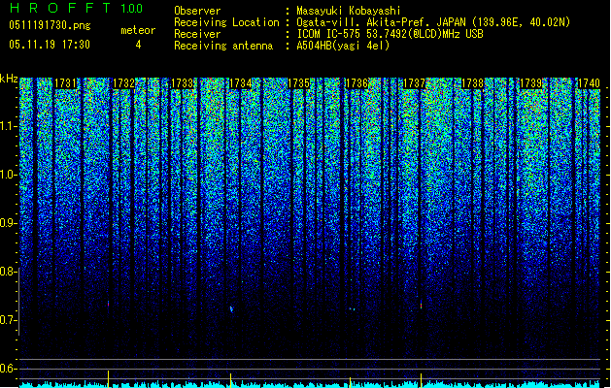This screenshot has height=388, width=611.
Task: Click the yellow detection tick below 1732
Action: [x=109, y=379]
